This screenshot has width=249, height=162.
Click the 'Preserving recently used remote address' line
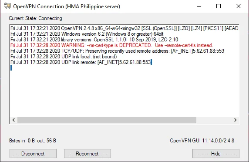117,51
